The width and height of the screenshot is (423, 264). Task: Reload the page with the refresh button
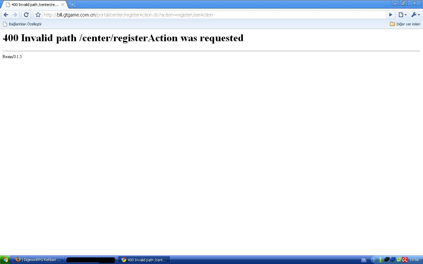[26, 15]
